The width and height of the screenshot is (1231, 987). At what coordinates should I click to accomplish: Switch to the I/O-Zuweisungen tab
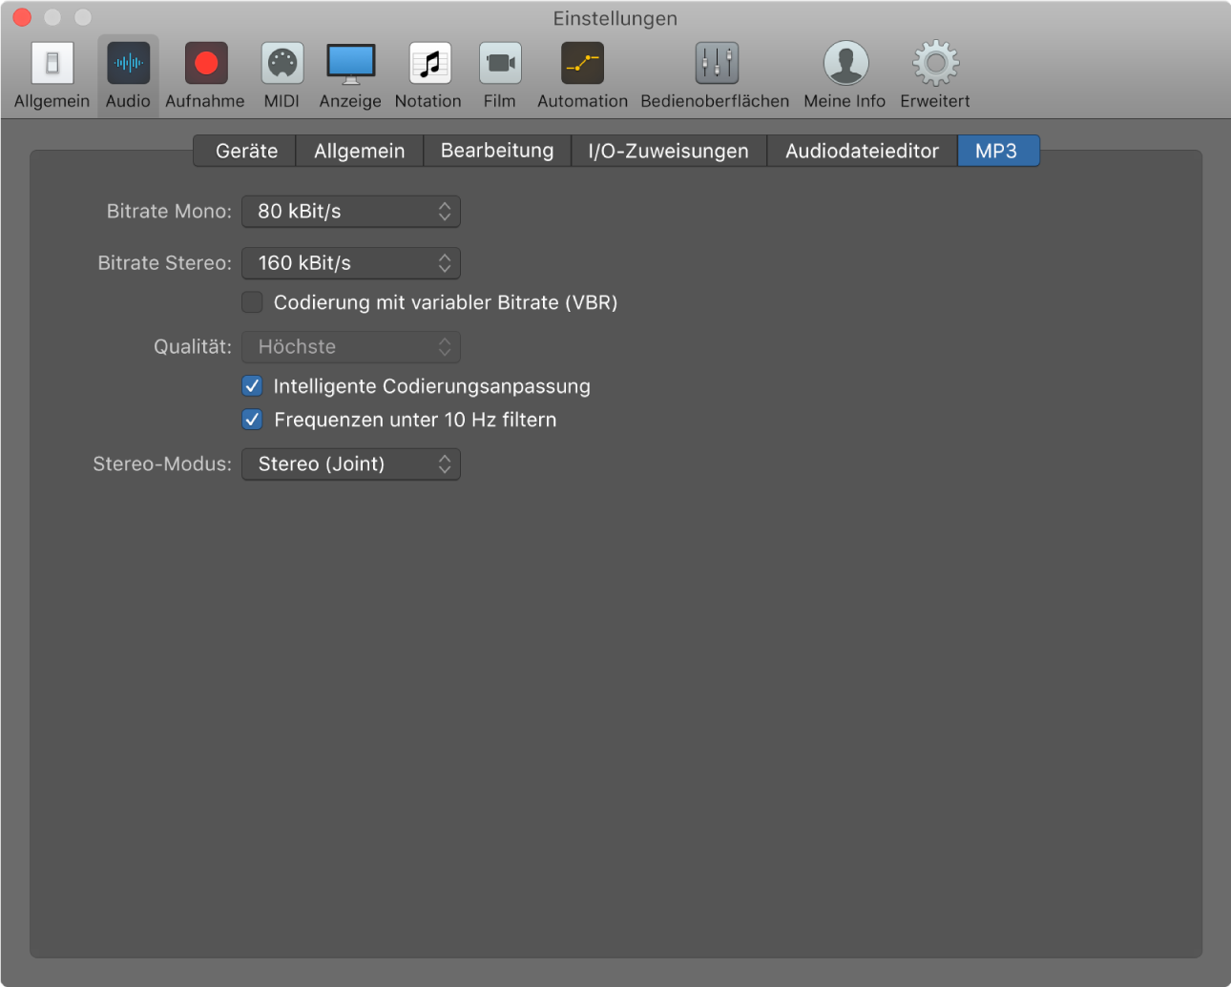(669, 151)
